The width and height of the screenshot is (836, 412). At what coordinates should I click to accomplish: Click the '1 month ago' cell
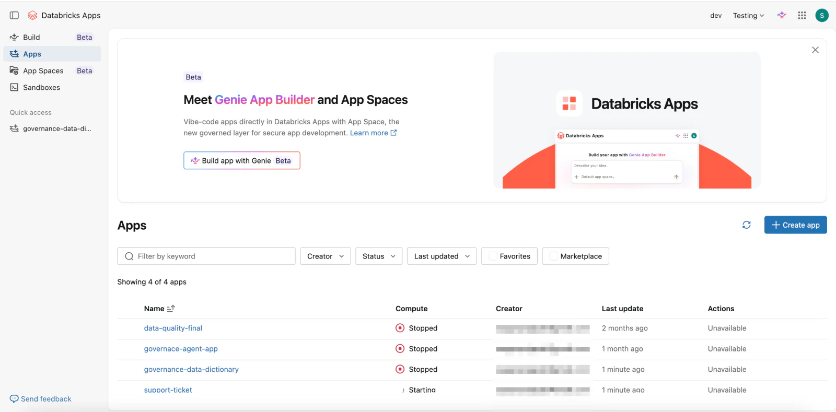(622, 349)
